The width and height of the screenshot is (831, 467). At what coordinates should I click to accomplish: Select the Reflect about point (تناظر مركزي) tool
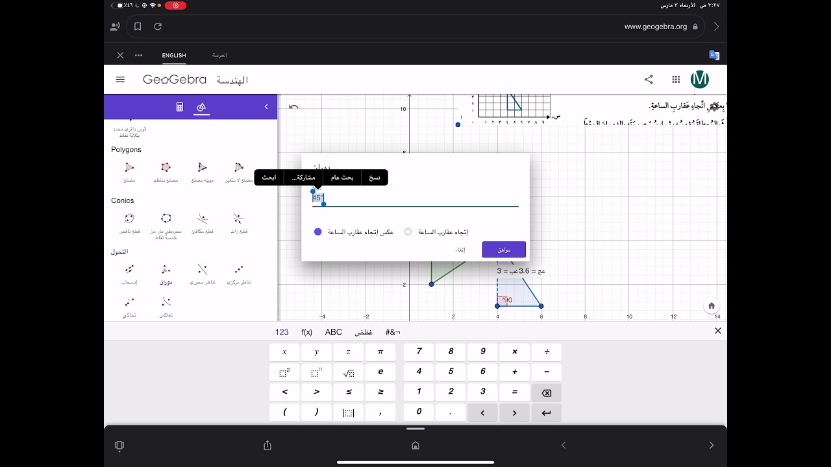pos(239,274)
